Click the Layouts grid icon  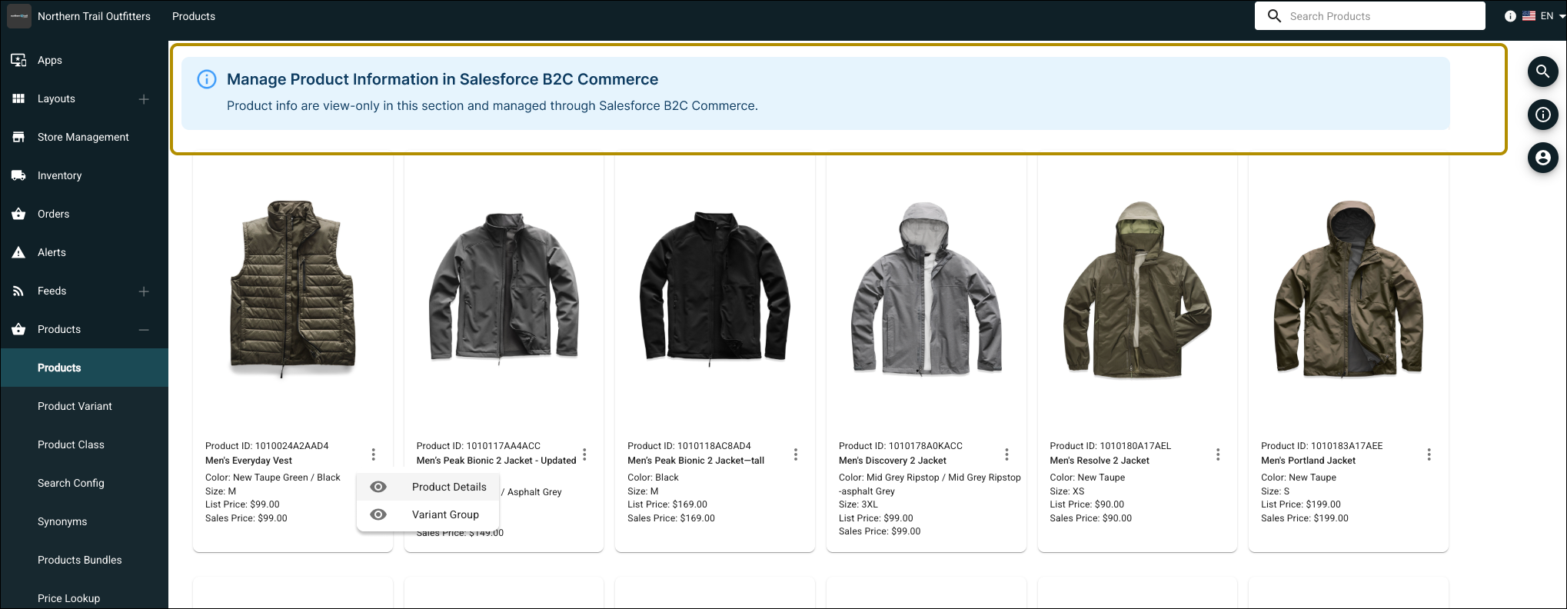tap(18, 98)
